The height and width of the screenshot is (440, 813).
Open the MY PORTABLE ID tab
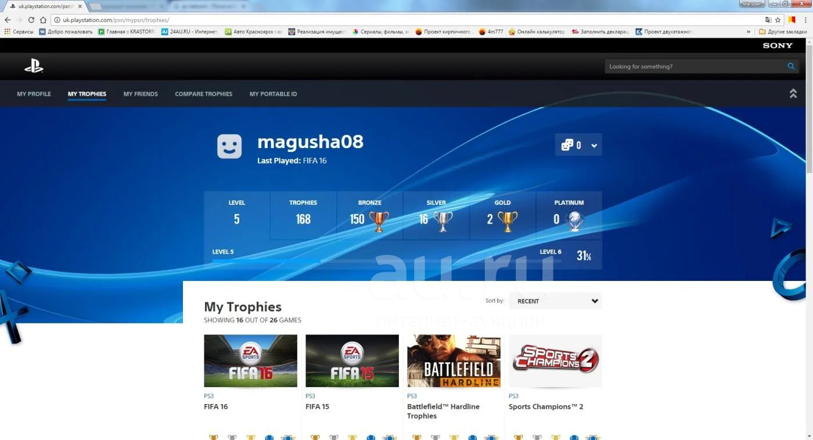pyautogui.click(x=273, y=94)
